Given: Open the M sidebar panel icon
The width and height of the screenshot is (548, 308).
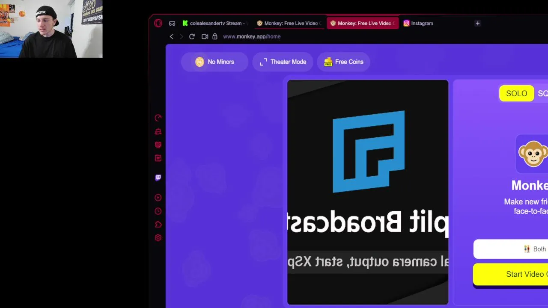Looking at the screenshot, I should tap(158, 158).
